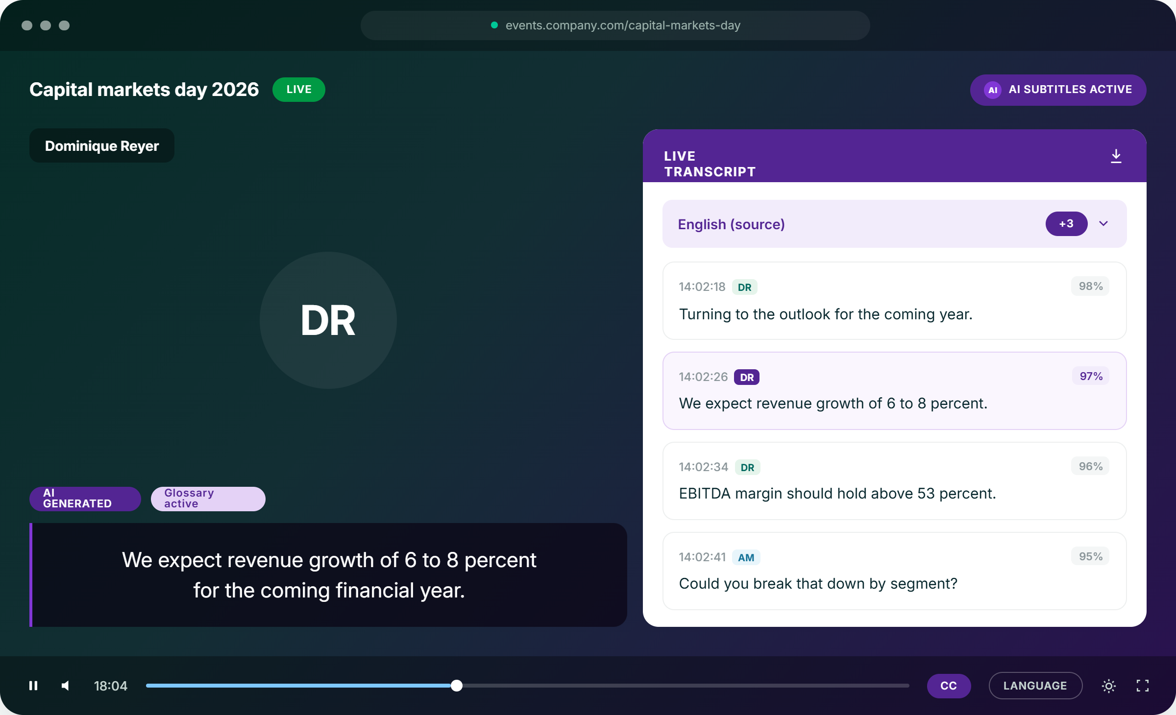The width and height of the screenshot is (1176, 715).
Task: Select the EBITDA margin transcript entry
Action: 894,481
